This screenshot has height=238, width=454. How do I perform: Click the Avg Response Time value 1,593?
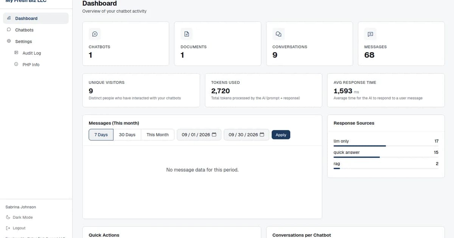[x=343, y=91]
